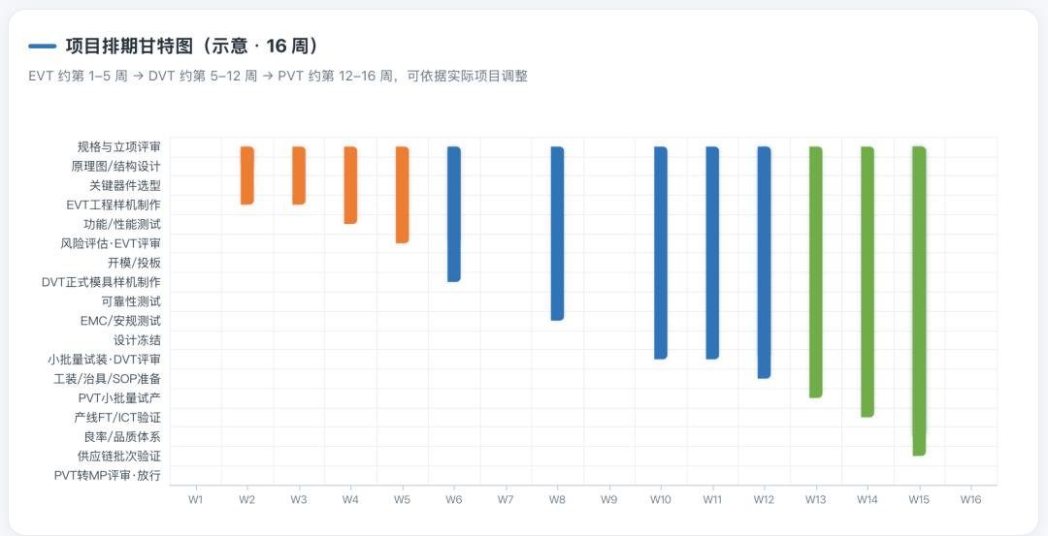This screenshot has height=536, width=1048.
Task: Click the 规格与立项评审 row label
Action: click(x=119, y=146)
